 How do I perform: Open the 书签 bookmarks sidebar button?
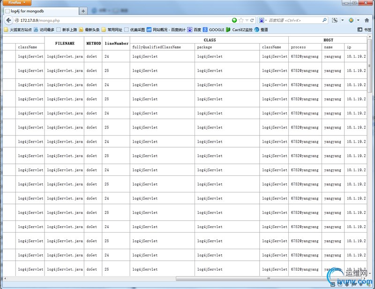[365, 30]
